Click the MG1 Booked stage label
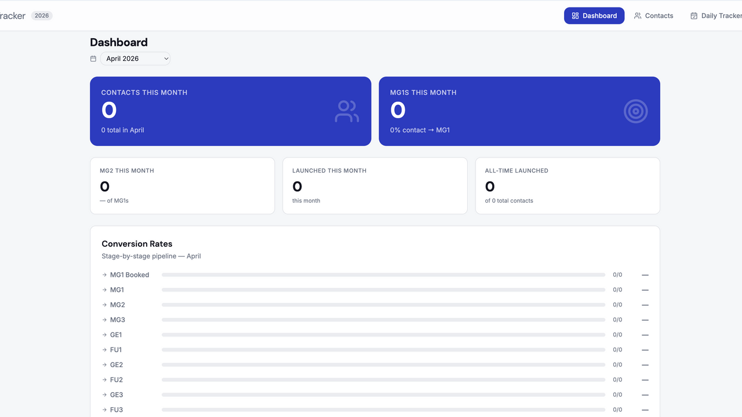Image resolution: width=742 pixels, height=417 pixels. point(130,275)
